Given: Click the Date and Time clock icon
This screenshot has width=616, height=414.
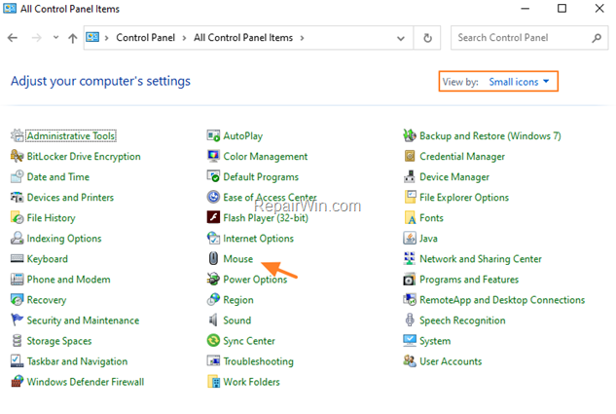Looking at the screenshot, I should click(x=17, y=176).
